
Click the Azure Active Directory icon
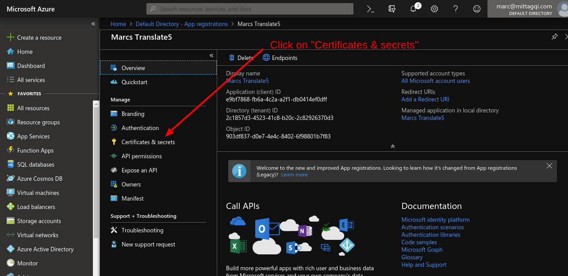coord(11,249)
